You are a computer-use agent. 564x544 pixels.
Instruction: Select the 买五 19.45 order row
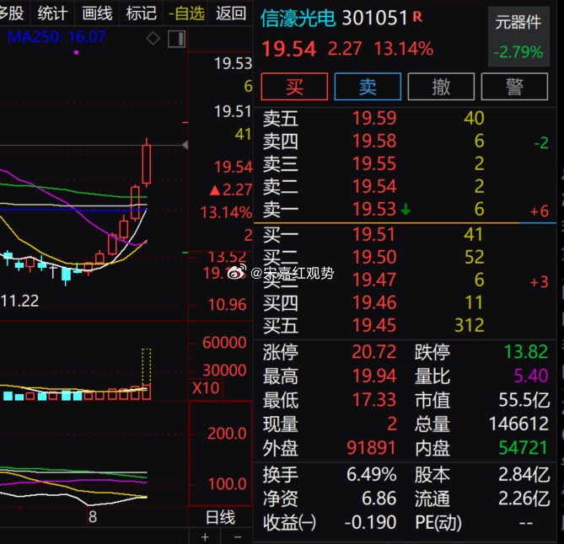coord(405,325)
